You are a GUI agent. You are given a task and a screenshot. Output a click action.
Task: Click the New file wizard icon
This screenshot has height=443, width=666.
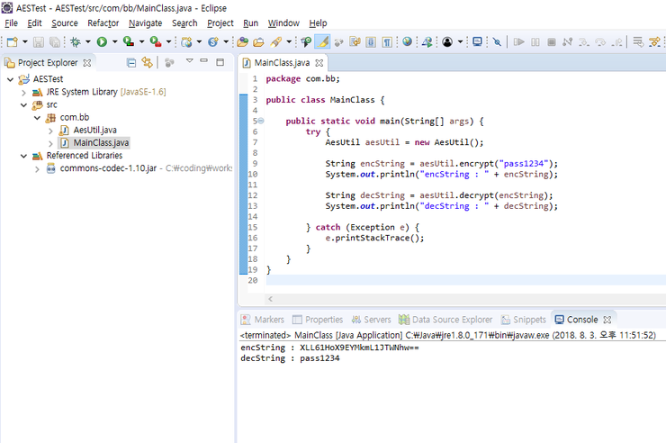pos(13,41)
